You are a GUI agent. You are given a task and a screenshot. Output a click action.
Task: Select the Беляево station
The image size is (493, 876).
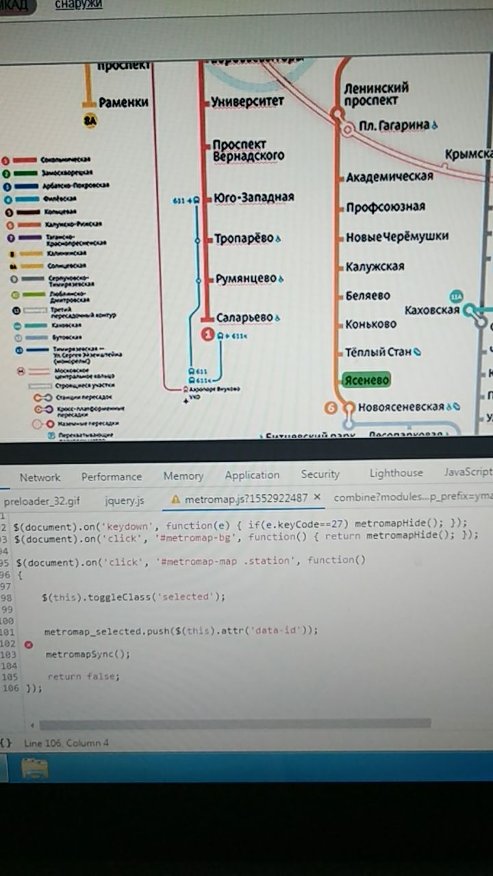368,296
